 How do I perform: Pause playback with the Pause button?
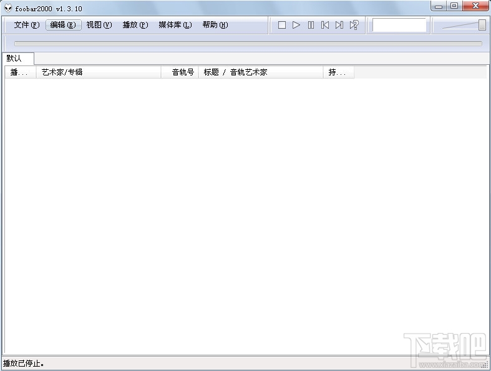311,25
